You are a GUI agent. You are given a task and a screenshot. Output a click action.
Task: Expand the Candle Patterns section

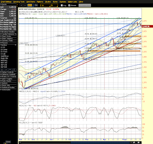[8, 34]
